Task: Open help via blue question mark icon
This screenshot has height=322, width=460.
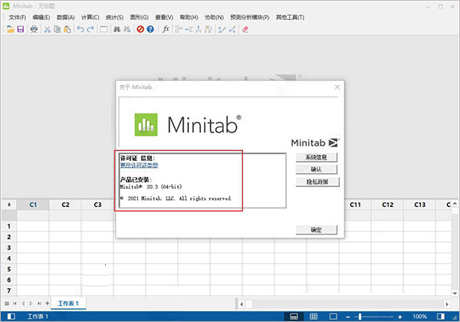Action: tap(150, 29)
